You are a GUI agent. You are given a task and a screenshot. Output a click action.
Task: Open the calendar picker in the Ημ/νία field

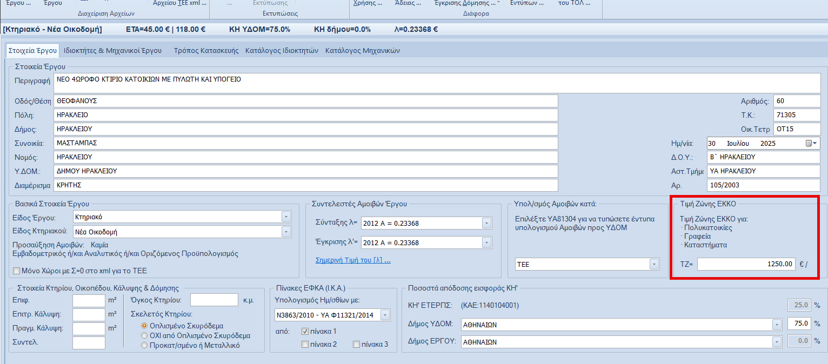coord(811,144)
